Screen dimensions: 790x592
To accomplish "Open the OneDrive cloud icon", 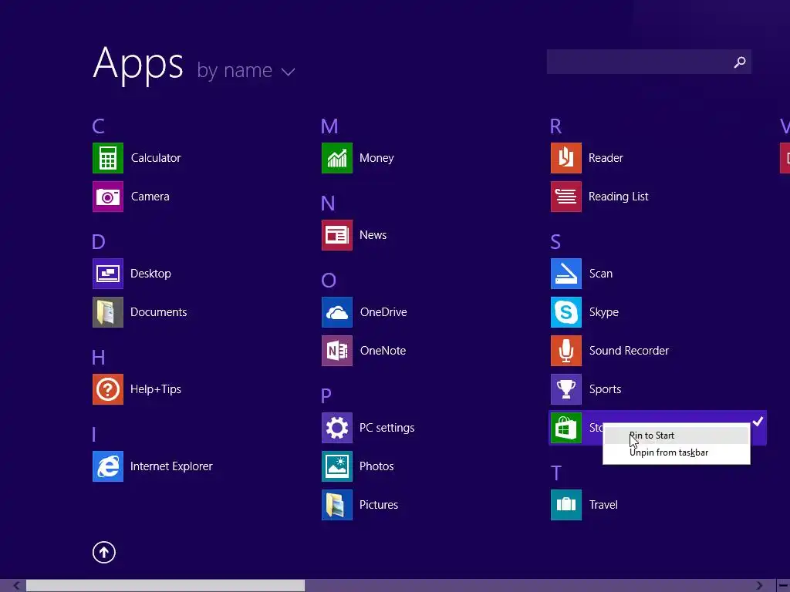I will point(337,313).
